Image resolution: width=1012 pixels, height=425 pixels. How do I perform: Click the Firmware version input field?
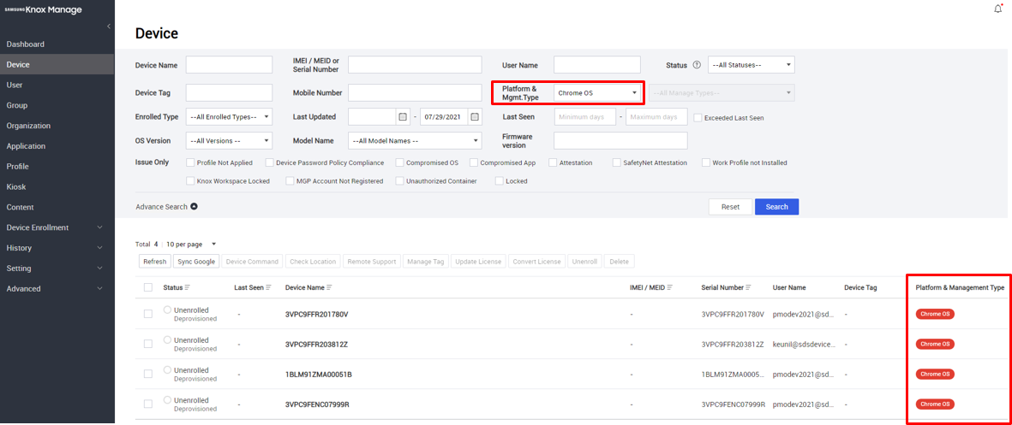click(x=620, y=141)
